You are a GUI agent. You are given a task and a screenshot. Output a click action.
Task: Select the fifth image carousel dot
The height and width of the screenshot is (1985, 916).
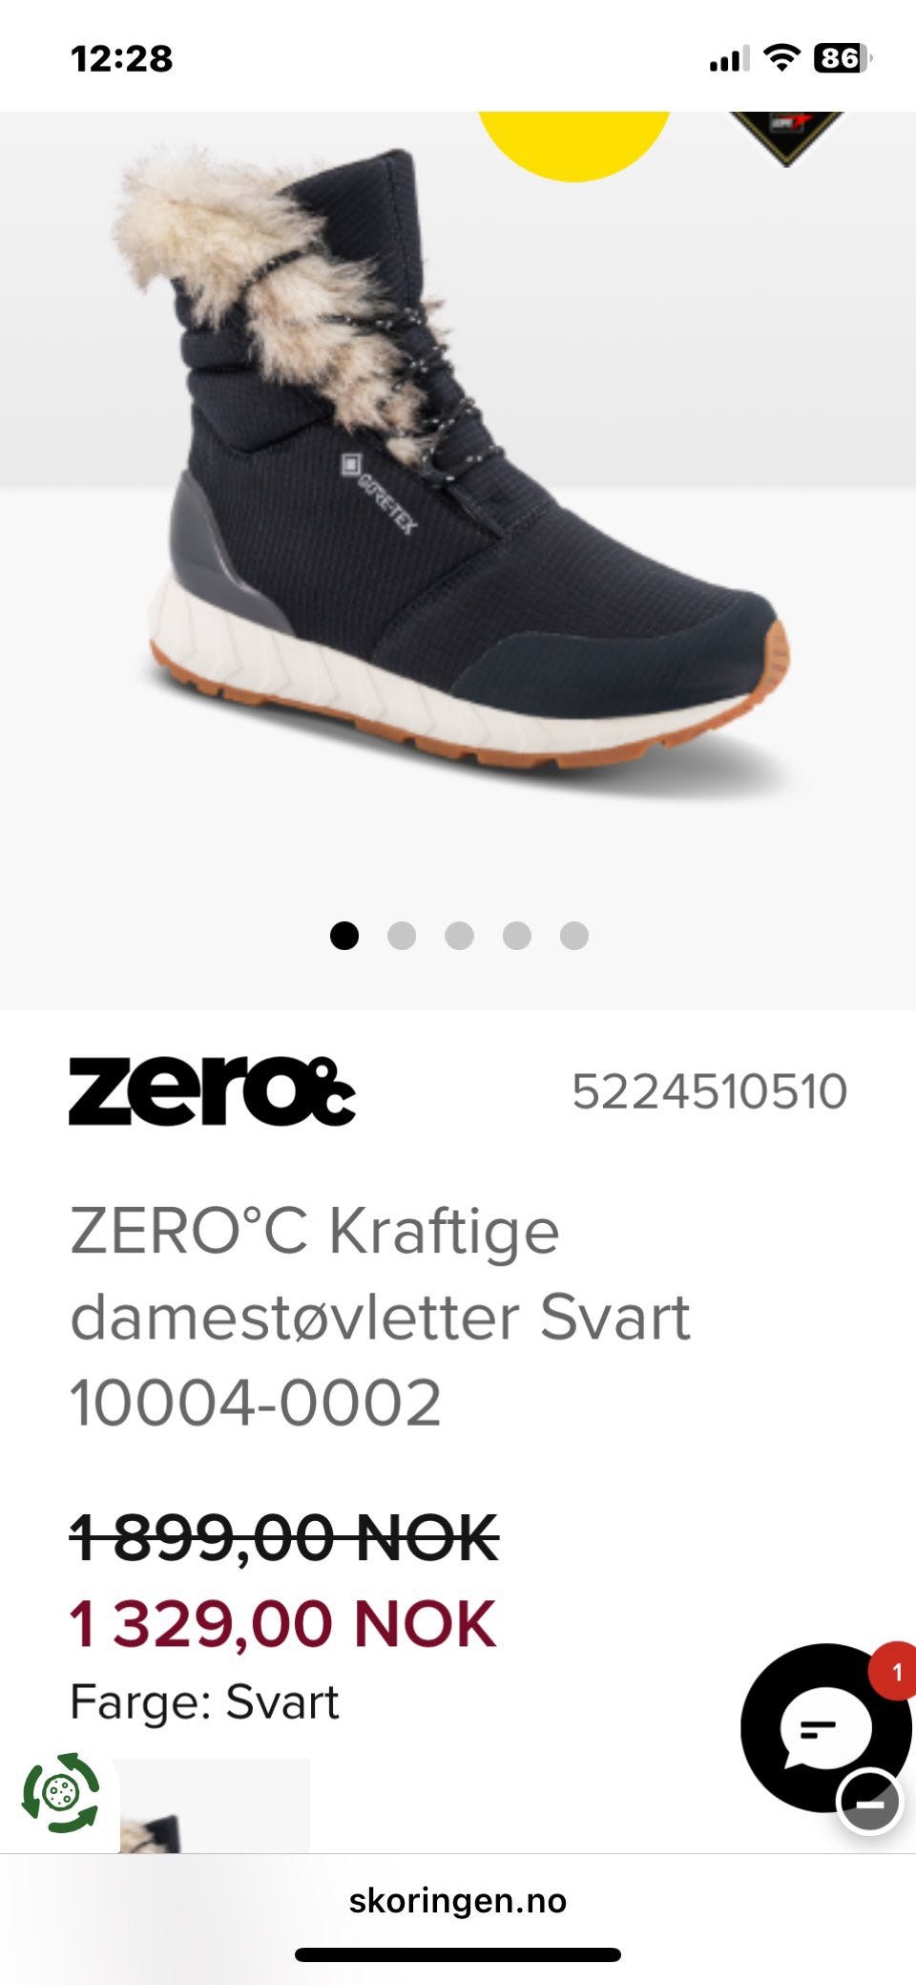pos(573,936)
